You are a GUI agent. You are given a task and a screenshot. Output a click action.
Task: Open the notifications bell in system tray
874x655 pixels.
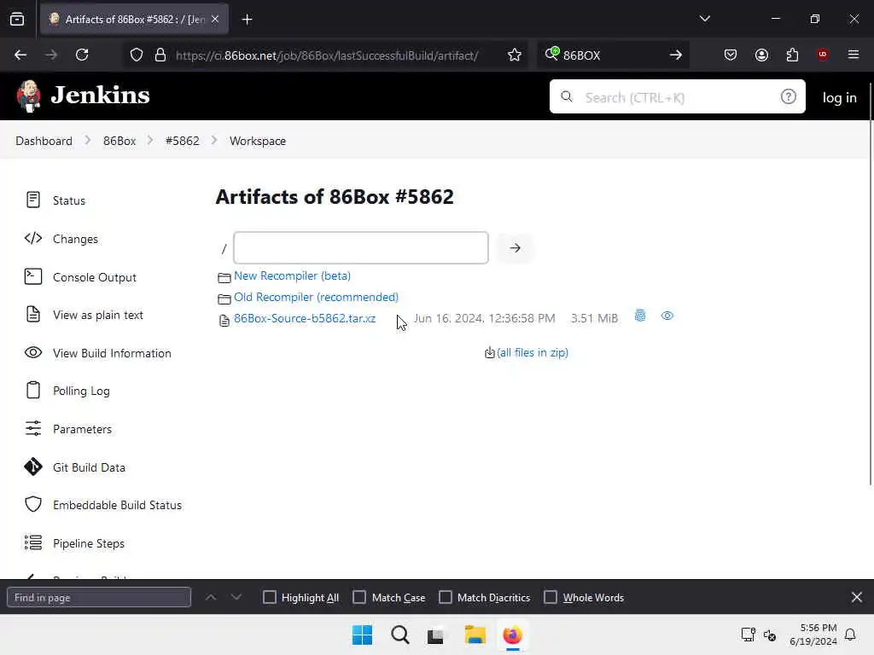[x=850, y=635]
